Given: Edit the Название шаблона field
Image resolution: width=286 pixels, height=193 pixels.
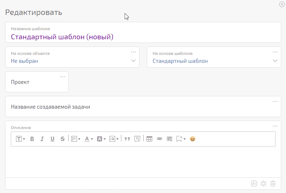Looking at the screenshot, I should [x=143, y=32].
